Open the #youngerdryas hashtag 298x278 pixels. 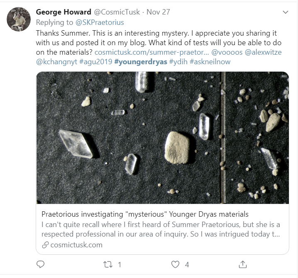140,62
